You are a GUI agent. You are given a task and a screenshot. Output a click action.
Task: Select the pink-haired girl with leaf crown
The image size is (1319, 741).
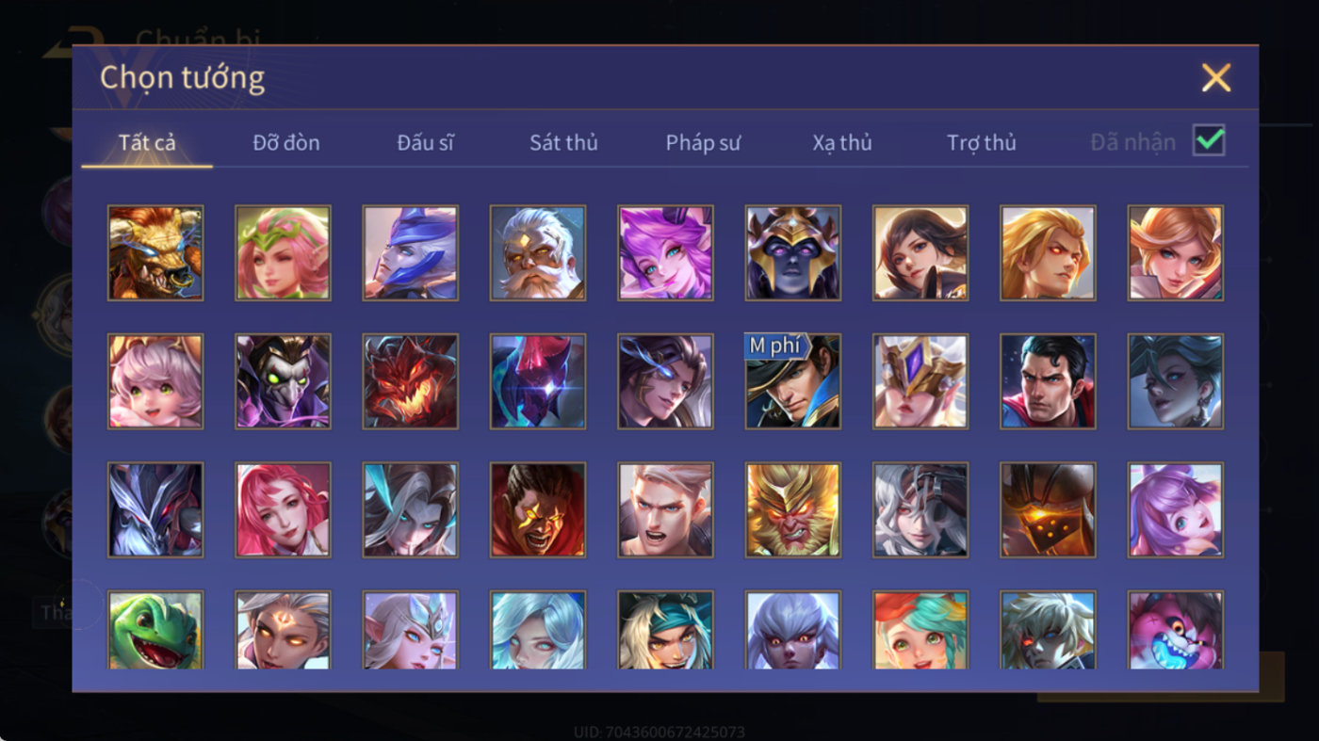(283, 253)
